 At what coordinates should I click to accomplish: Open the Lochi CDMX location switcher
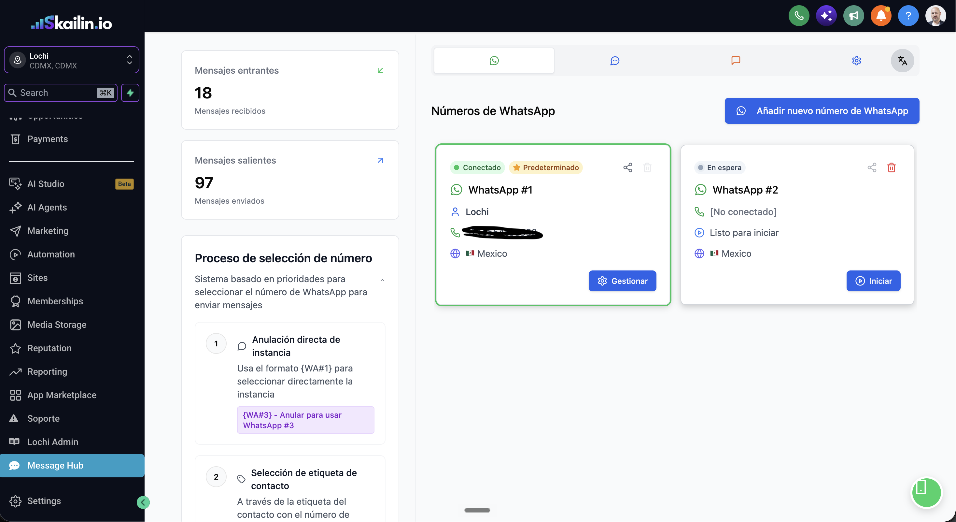click(72, 60)
